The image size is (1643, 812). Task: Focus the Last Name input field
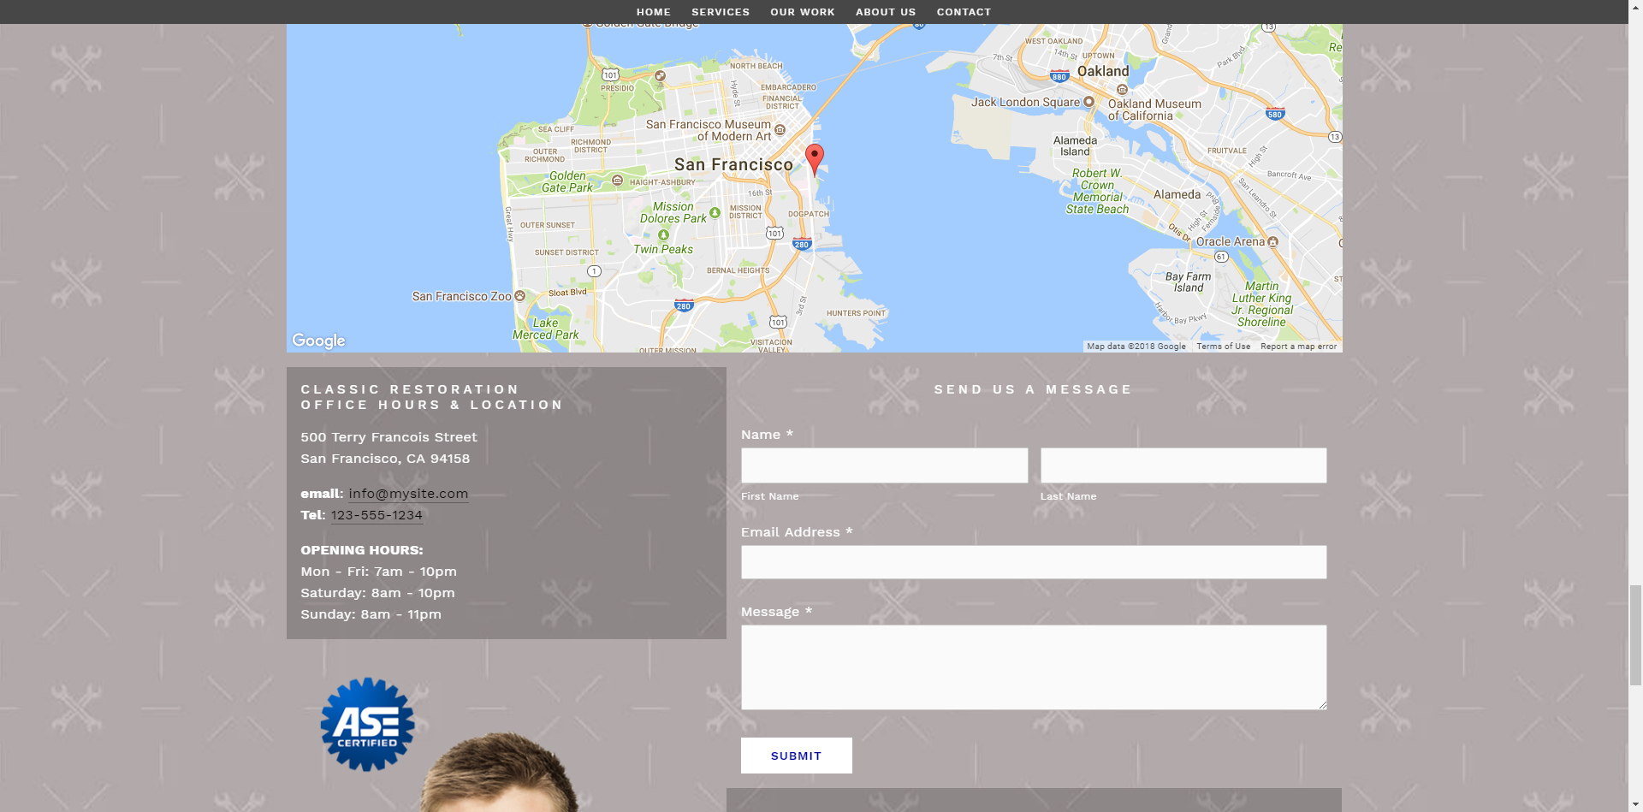(x=1183, y=465)
